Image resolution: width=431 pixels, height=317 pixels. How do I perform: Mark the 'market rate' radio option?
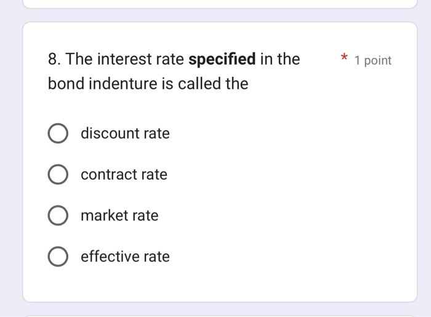pyautogui.click(x=58, y=215)
